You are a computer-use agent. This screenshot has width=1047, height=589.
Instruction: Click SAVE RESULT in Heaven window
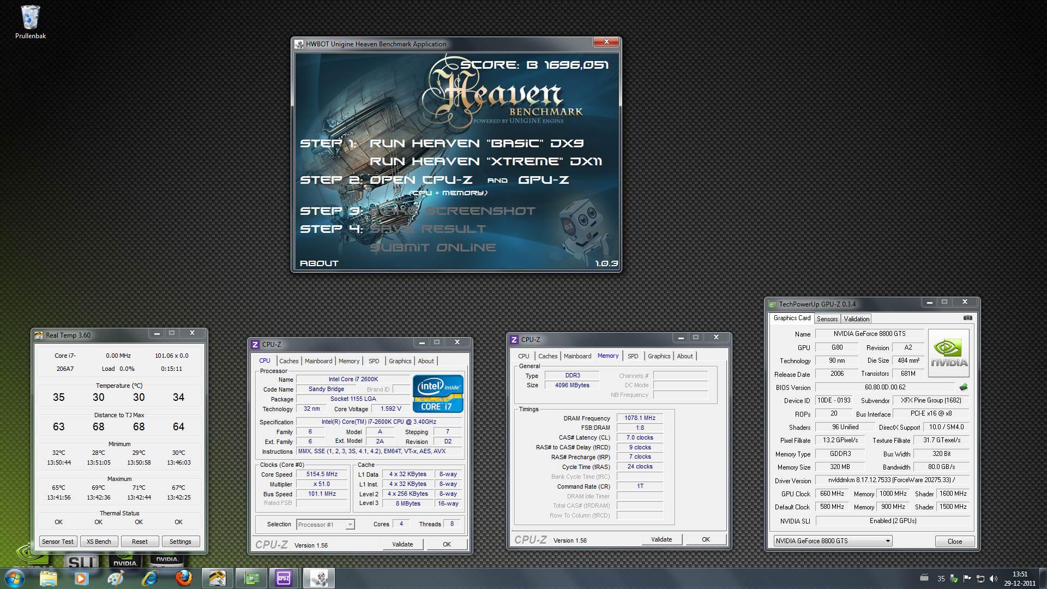[428, 229]
